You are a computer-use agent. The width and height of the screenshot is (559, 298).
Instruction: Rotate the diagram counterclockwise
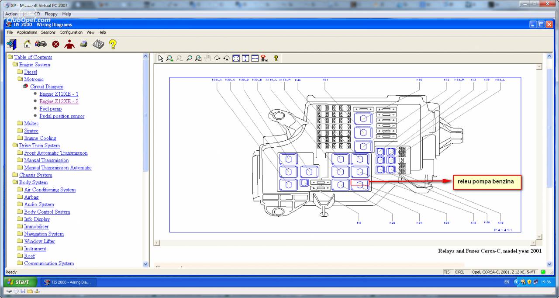(x=226, y=58)
